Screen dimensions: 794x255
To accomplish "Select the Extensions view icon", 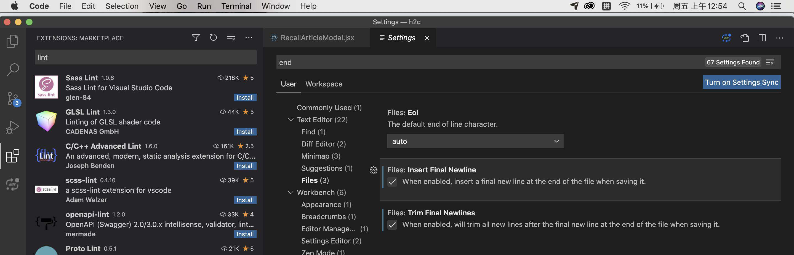I will click(13, 156).
